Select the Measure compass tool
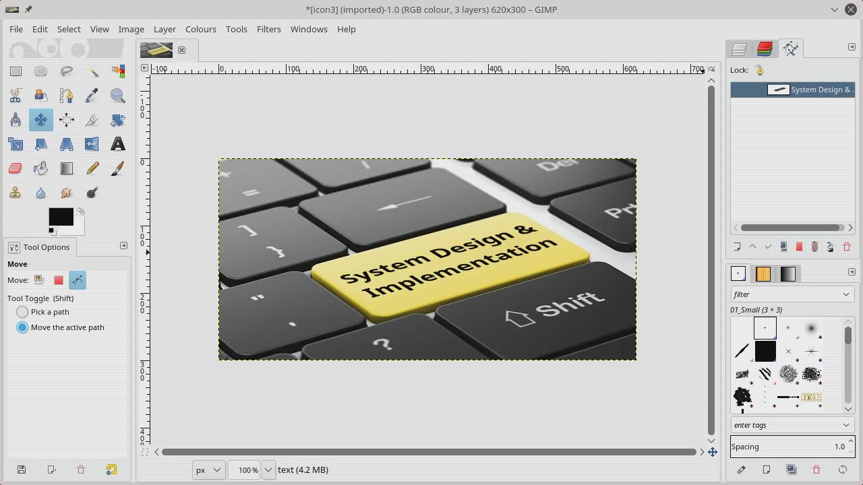863x485 pixels. click(x=16, y=120)
